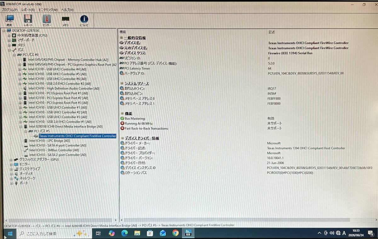Select Intel ICH10 - SMBus Controller entry
378x239 pixels.
click(54, 150)
